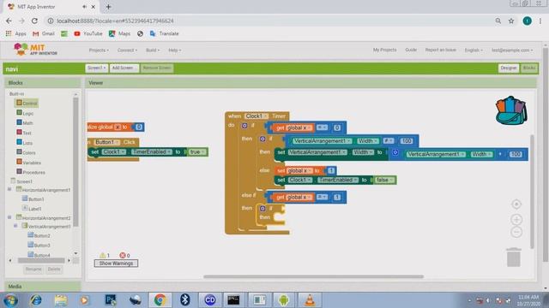This screenshot has width=549, height=308.
Task: Open false value dropdown in Clock1 block
Action: coord(384,180)
